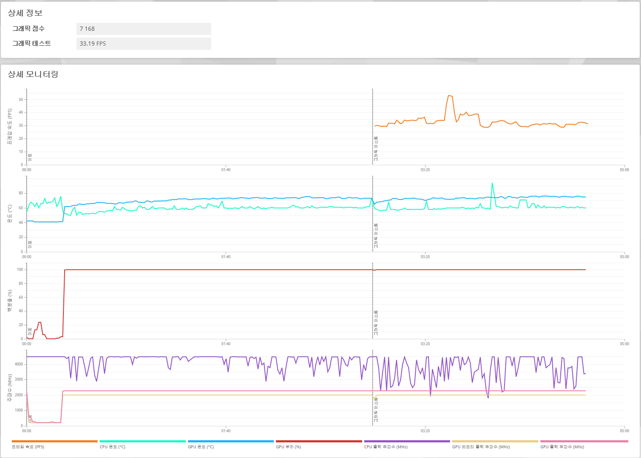
Task: Click the 그래픽 테스트 label under 상세 정보
Action: coord(32,44)
